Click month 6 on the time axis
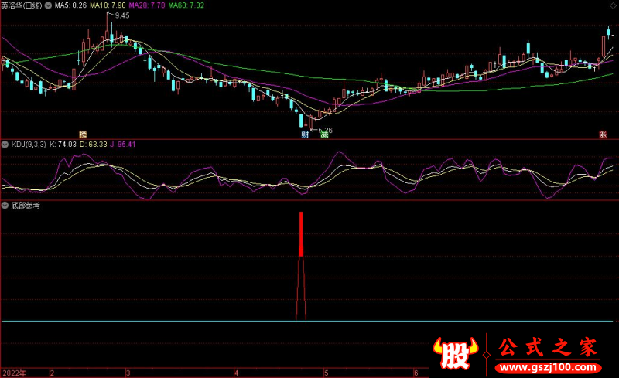Viewport: 619px width, 378px height. click(416, 373)
